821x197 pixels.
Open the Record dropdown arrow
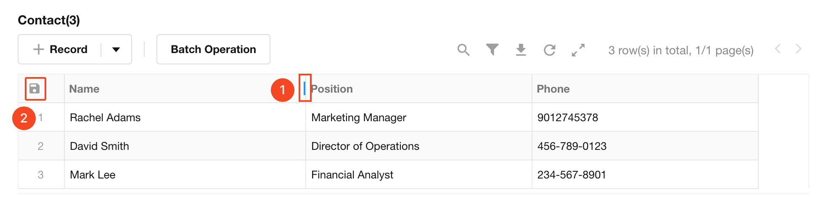point(116,49)
